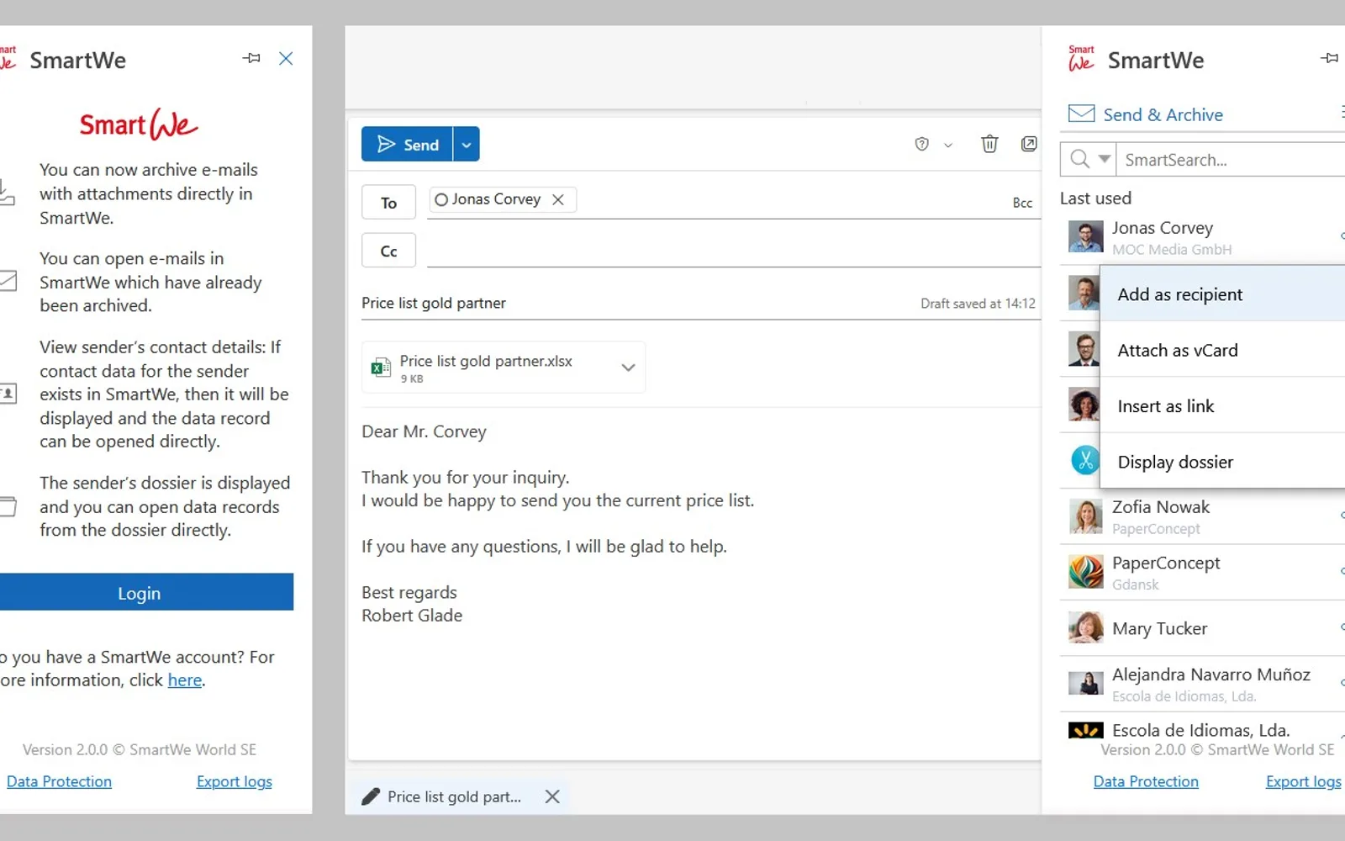Choose 'Display dossier' from menu

click(x=1222, y=461)
